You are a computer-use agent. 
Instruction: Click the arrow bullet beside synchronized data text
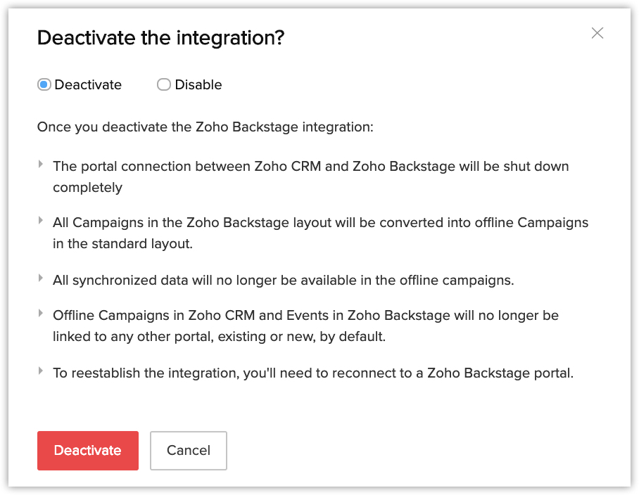(x=42, y=278)
